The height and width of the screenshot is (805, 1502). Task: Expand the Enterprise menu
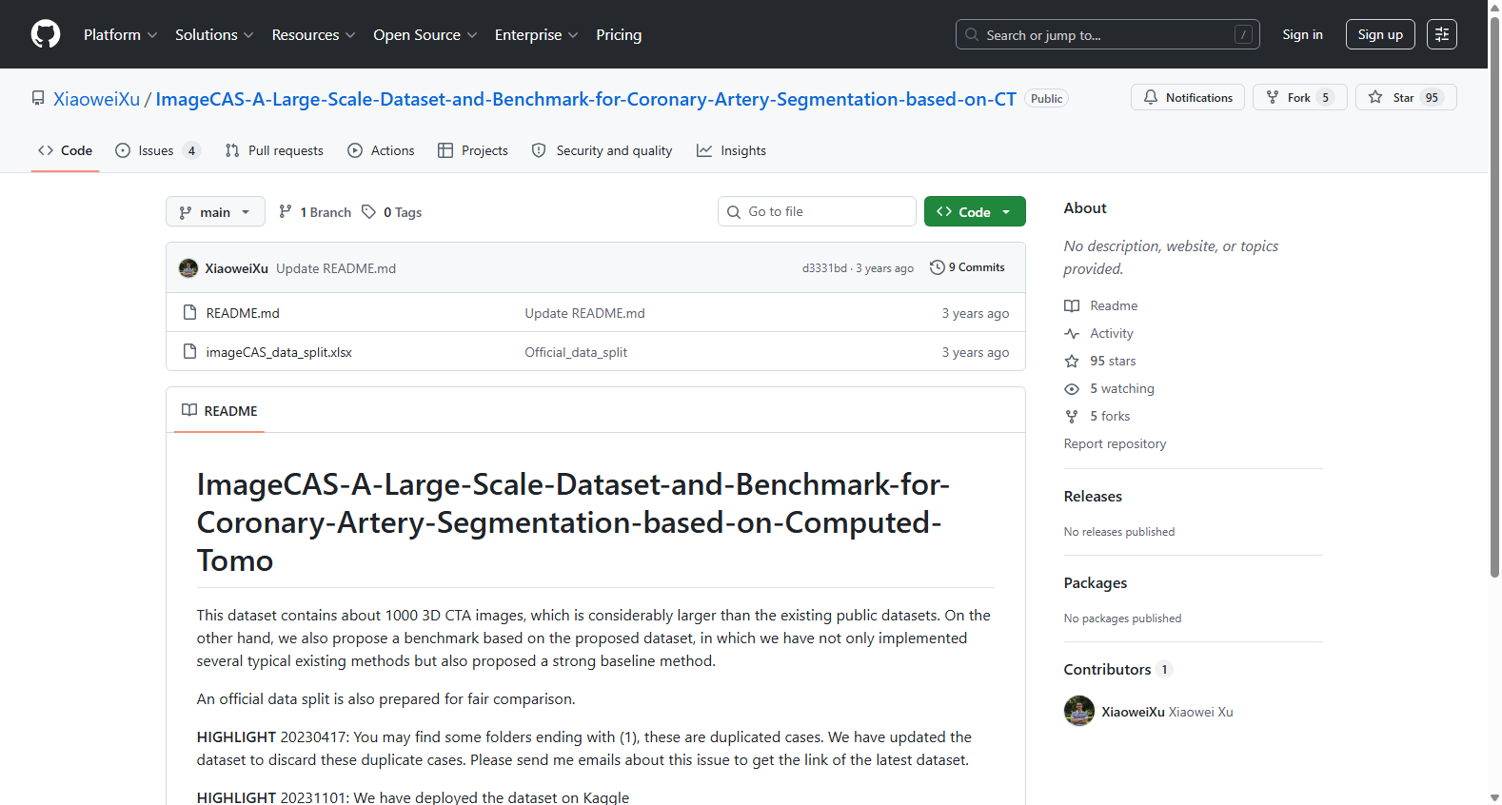(537, 34)
